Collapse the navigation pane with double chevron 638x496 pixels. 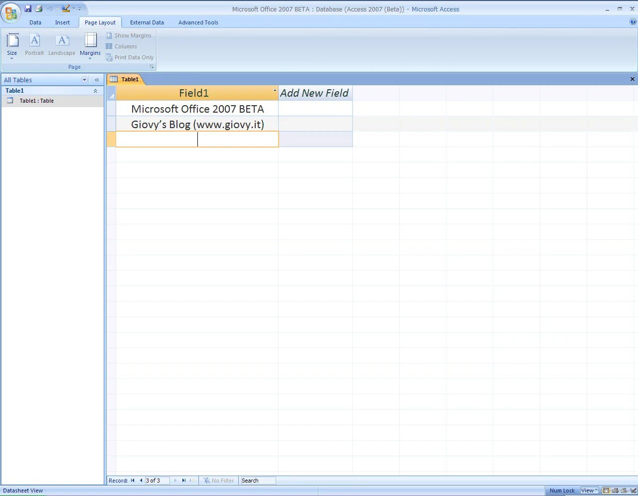(97, 80)
